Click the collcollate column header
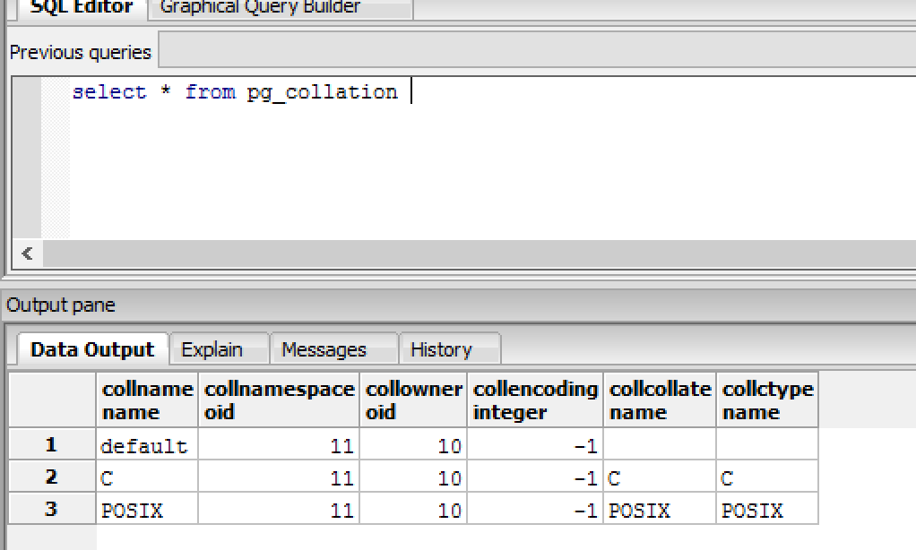This screenshot has width=916, height=550. point(660,400)
